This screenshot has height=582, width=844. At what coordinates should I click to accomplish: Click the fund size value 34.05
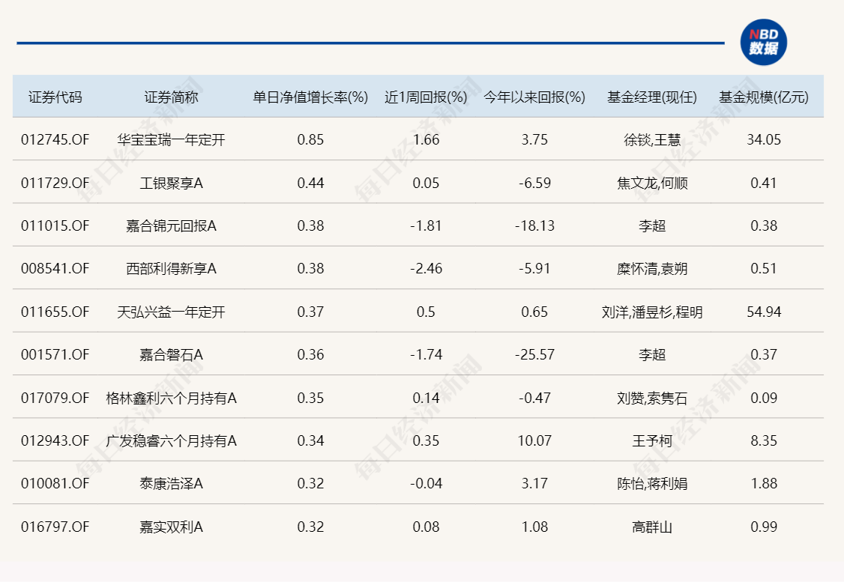pyautogui.click(x=764, y=140)
